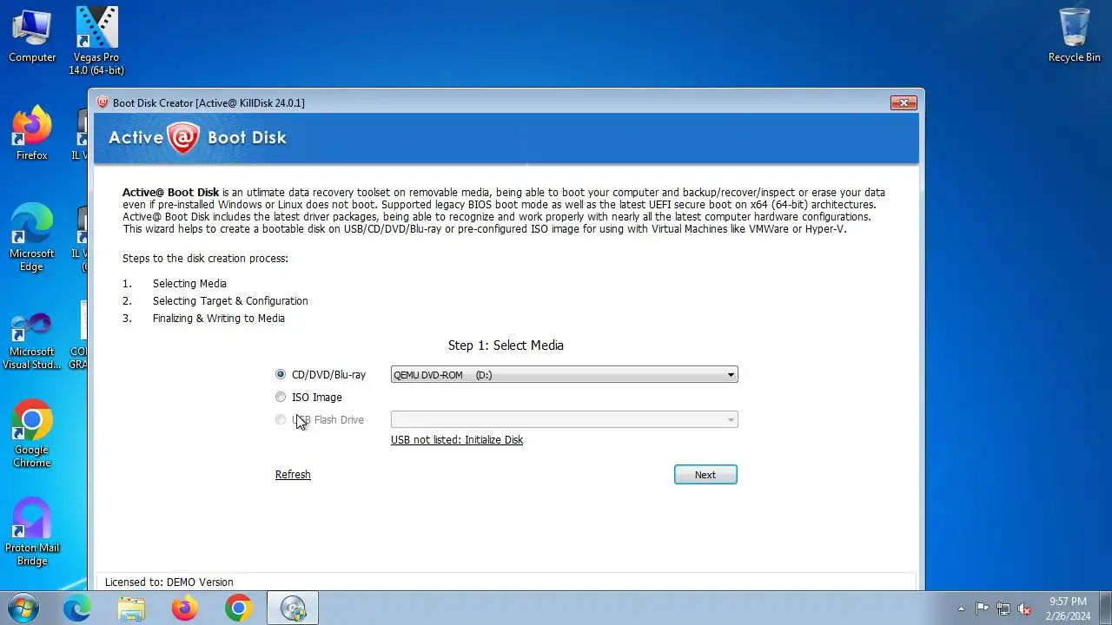This screenshot has width=1112, height=625.
Task: Open Microsoft Edge from the taskbar
Action: click(77, 609)
